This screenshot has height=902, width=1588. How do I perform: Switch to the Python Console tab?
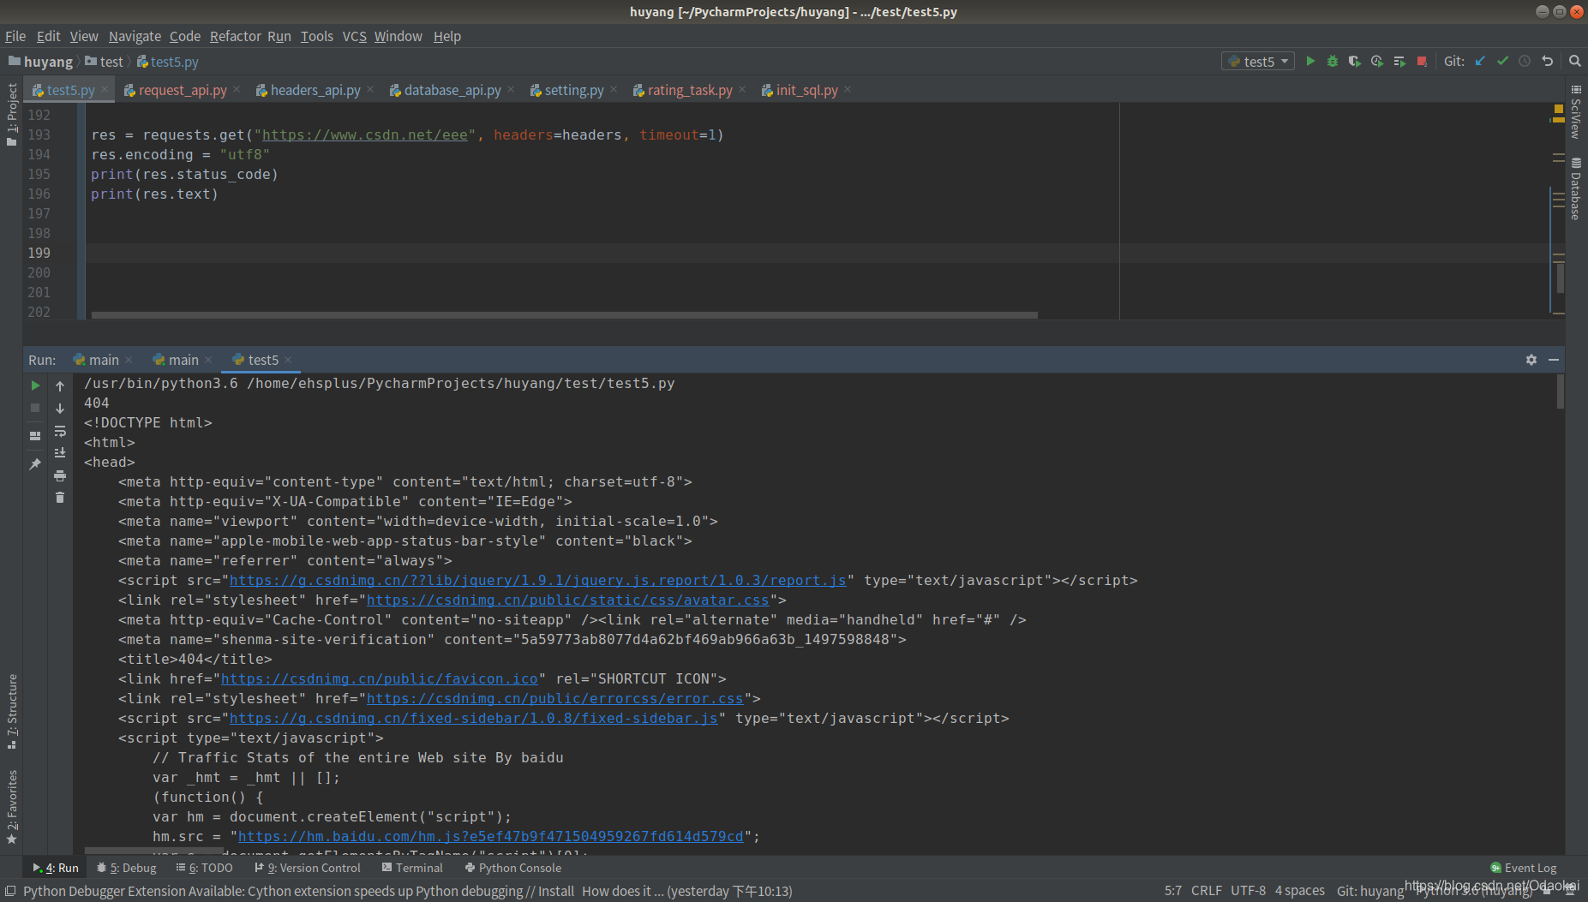click(512, 867)
